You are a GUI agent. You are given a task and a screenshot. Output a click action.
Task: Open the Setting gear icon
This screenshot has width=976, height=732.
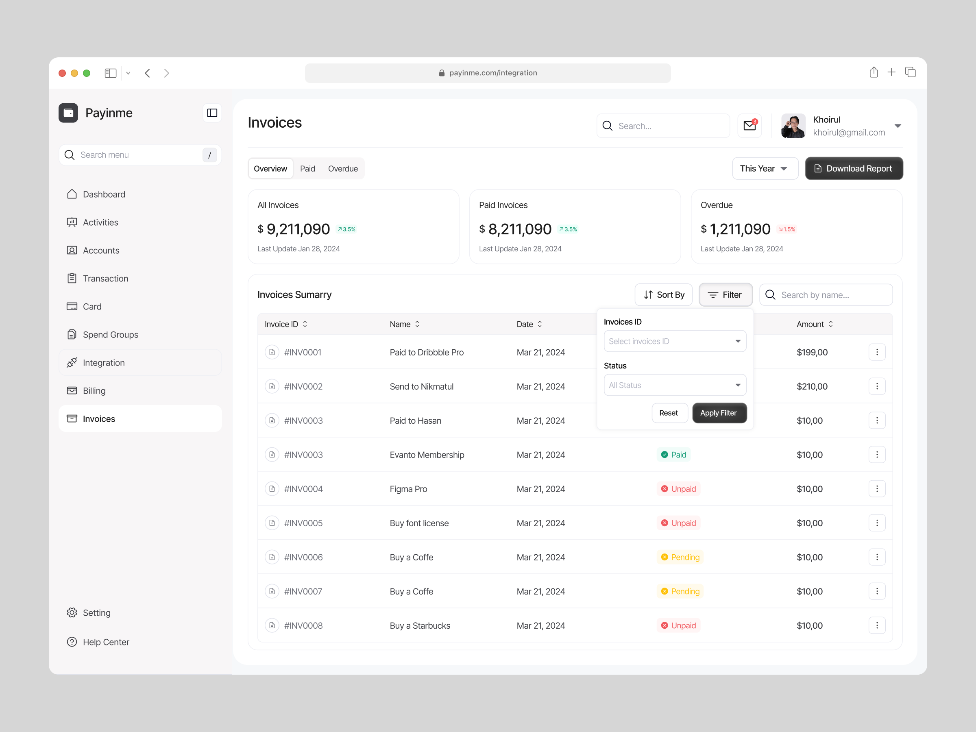[72, 612]
